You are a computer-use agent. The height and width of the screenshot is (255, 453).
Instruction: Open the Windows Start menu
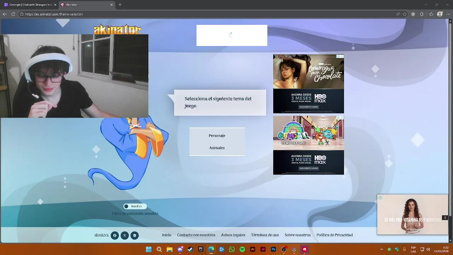(149, 249)
